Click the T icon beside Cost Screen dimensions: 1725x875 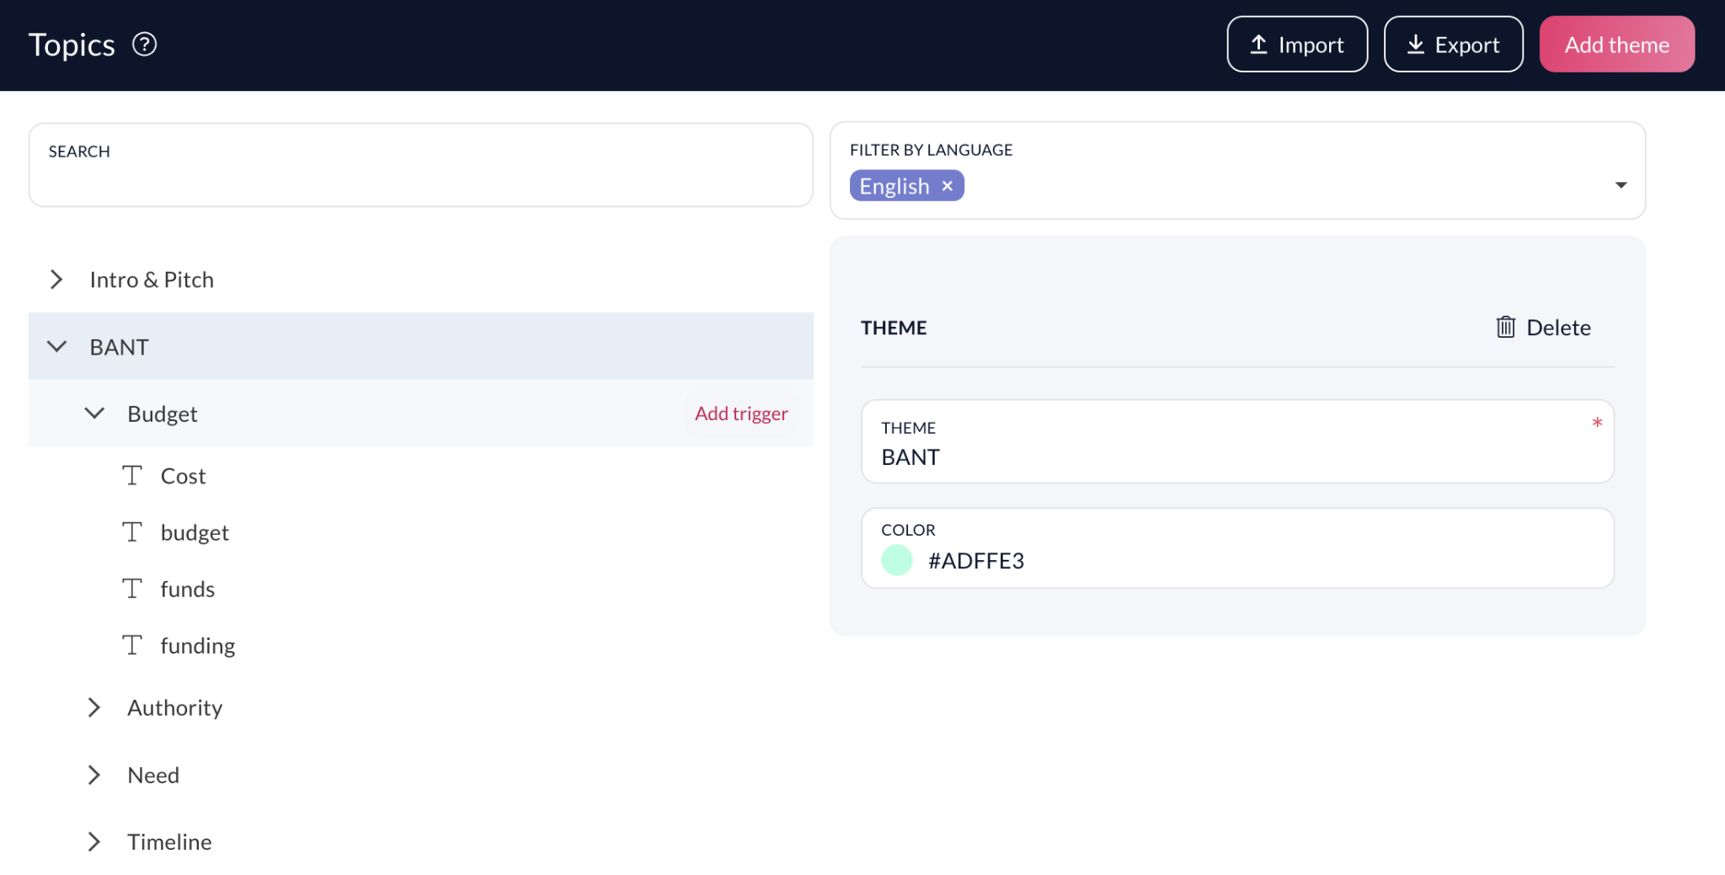[x=132, y=476]
